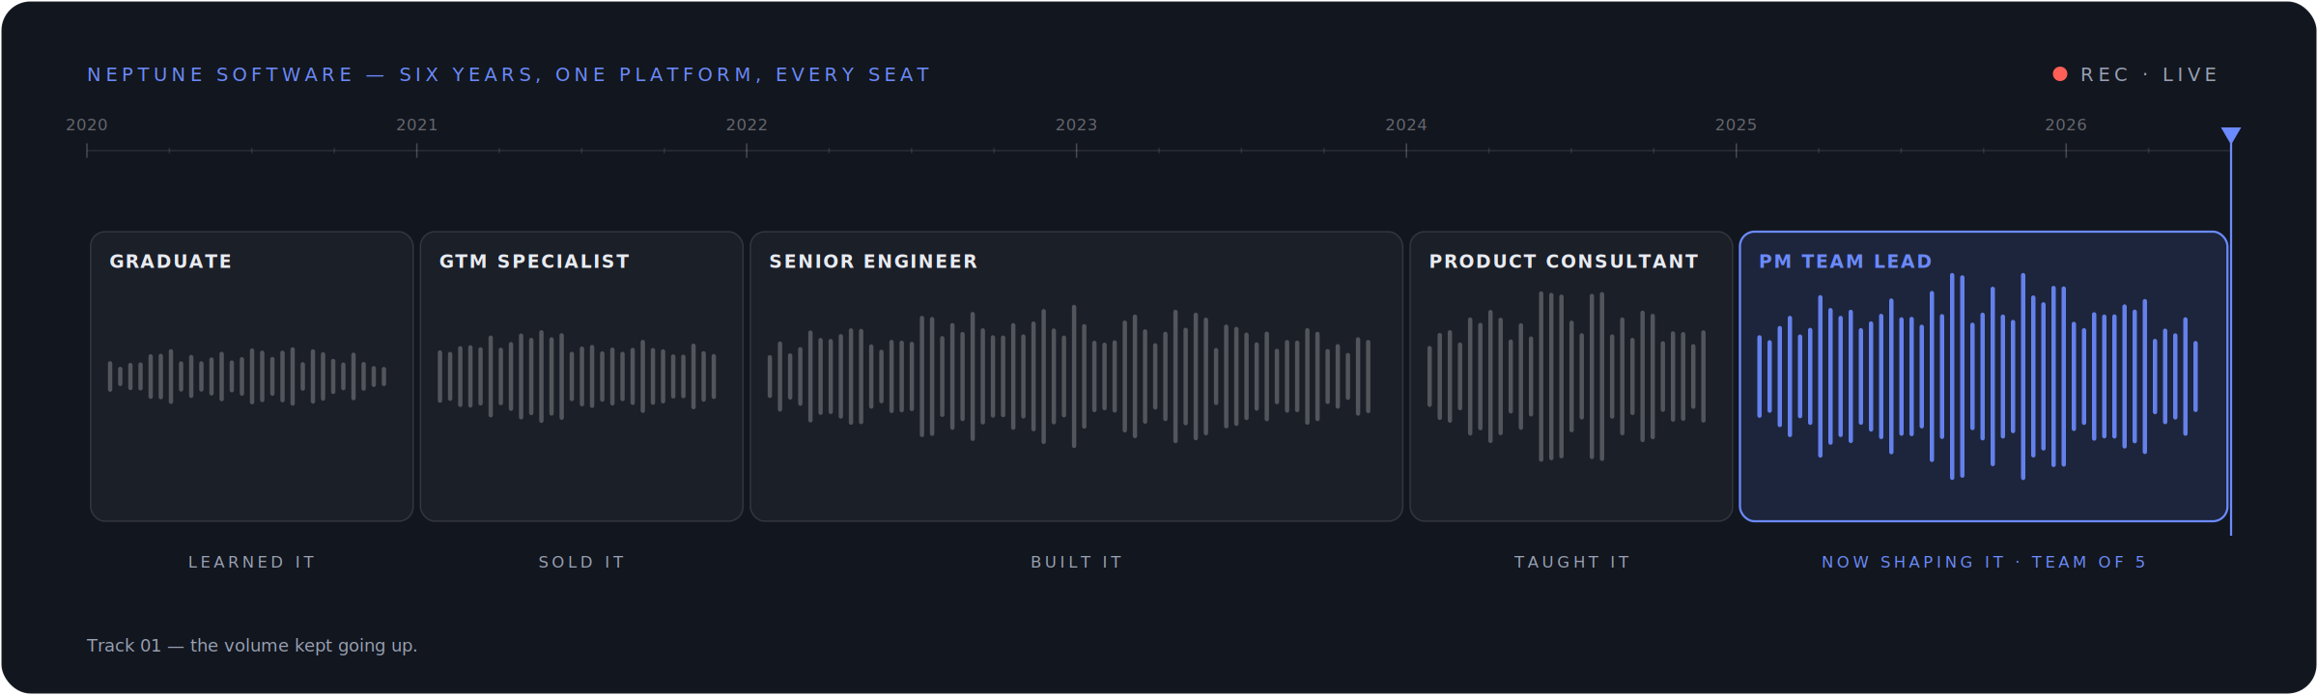Select the highlighted PM Team Lead clip
The width and height of the screenshot is (2318, 695).
tap(1984, 376)
